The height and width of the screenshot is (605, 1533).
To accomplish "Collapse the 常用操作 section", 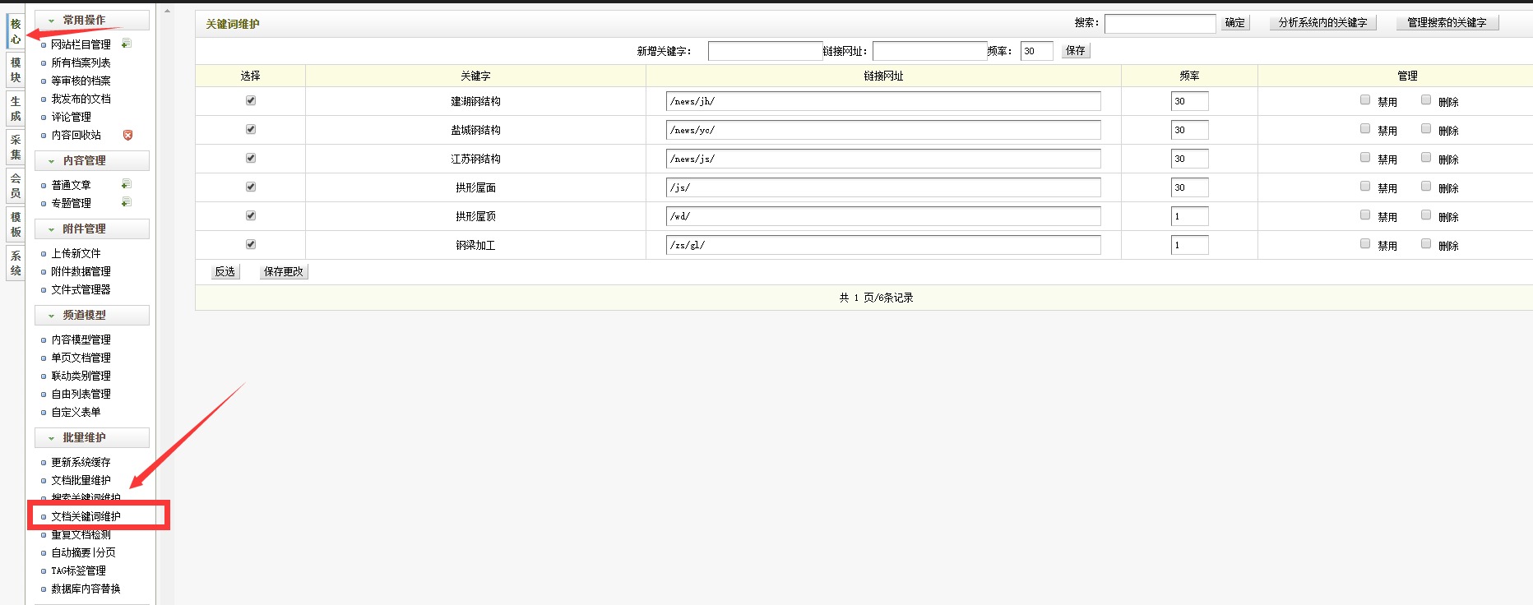I will [x=91, y=20].
